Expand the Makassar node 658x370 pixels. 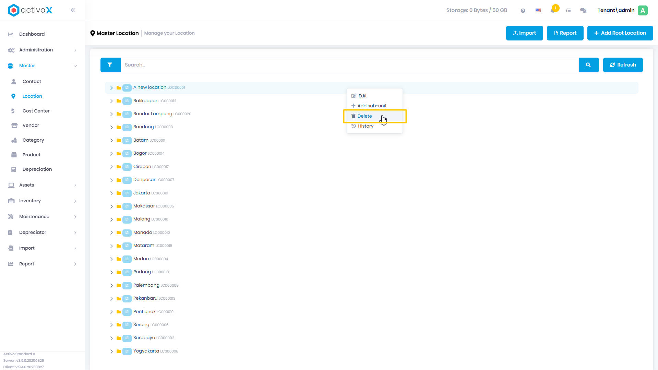[111, 207]
